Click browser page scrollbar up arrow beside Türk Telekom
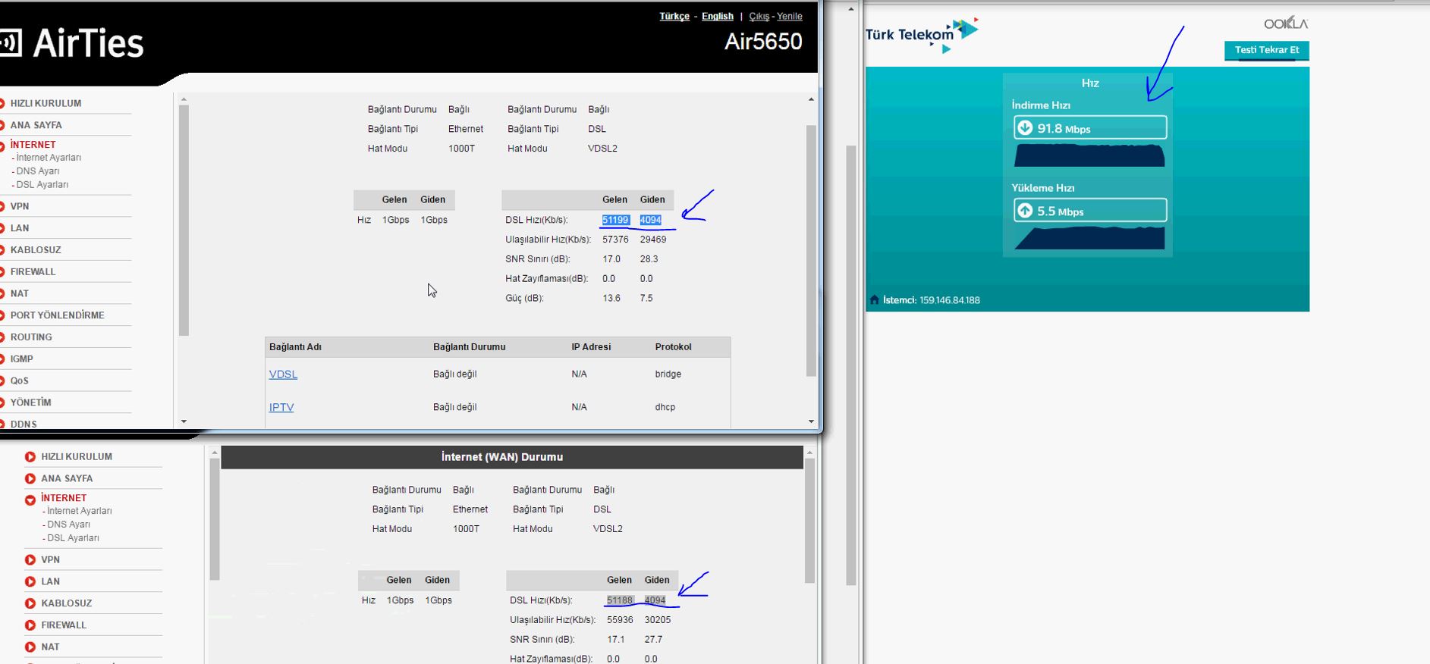This screenshot has height=664, width=1430. click(850, 9)
